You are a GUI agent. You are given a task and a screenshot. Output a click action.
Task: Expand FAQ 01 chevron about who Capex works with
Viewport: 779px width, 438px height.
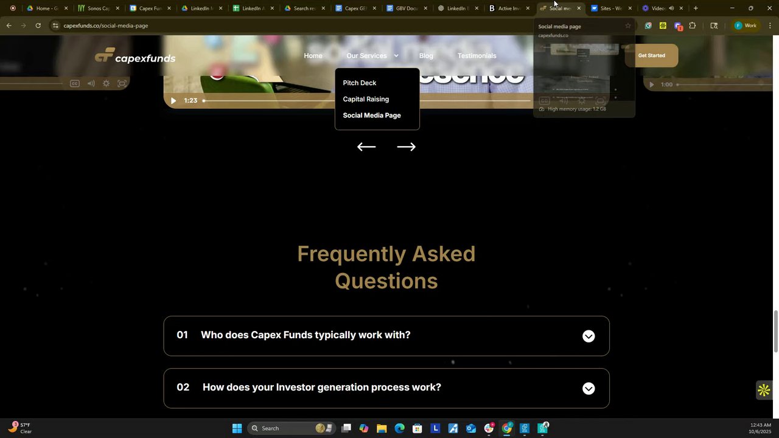[589, 336]
